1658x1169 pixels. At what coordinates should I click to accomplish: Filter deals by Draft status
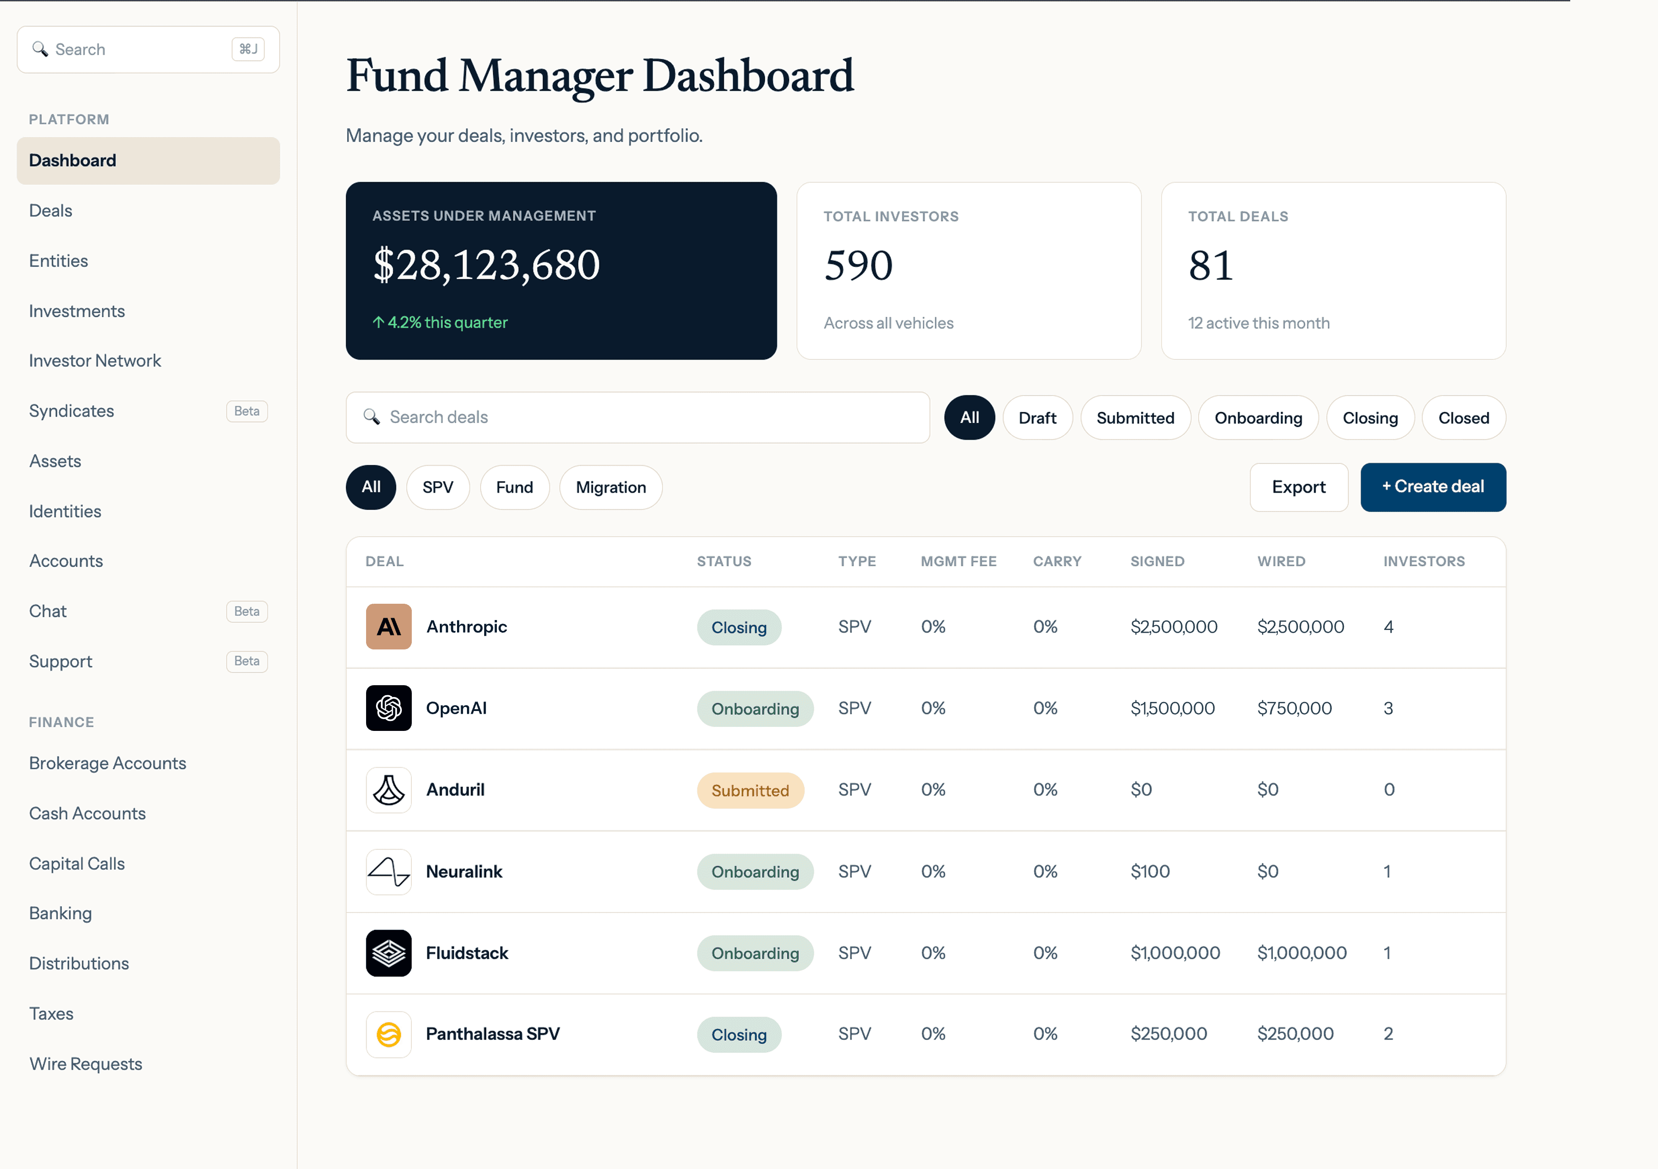[x=1037, y=417]
